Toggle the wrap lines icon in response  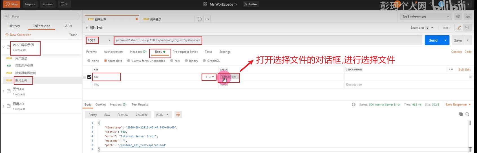pos(178,115)
